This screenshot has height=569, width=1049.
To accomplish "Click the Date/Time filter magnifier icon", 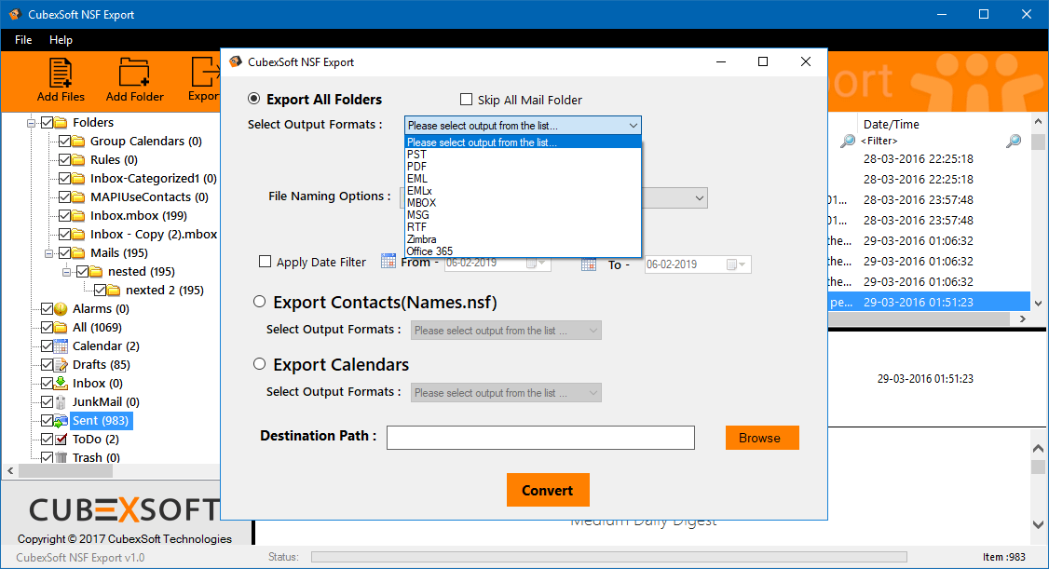I will (1014, 141).
